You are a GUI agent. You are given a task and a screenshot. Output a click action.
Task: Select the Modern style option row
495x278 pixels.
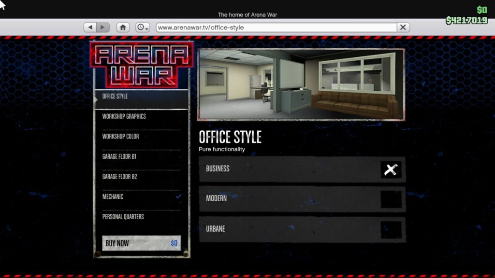290,199
